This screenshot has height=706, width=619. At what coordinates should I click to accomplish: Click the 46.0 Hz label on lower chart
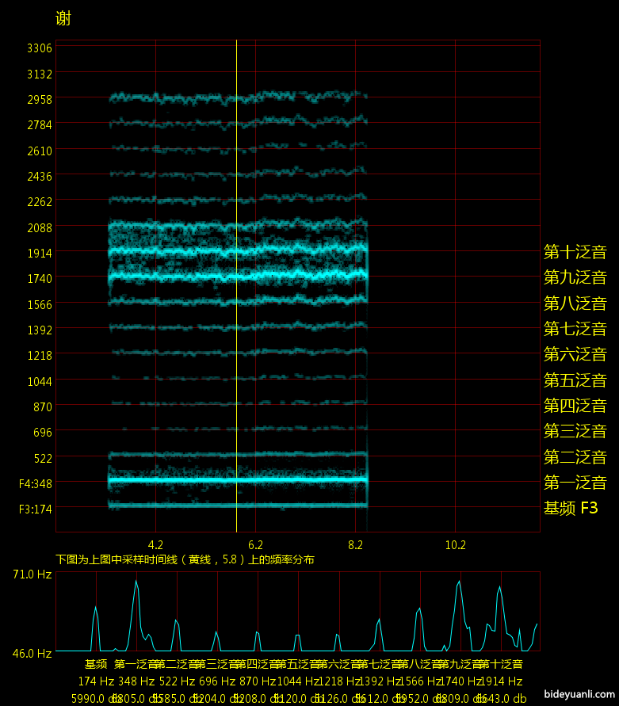[x=32, y=654]
